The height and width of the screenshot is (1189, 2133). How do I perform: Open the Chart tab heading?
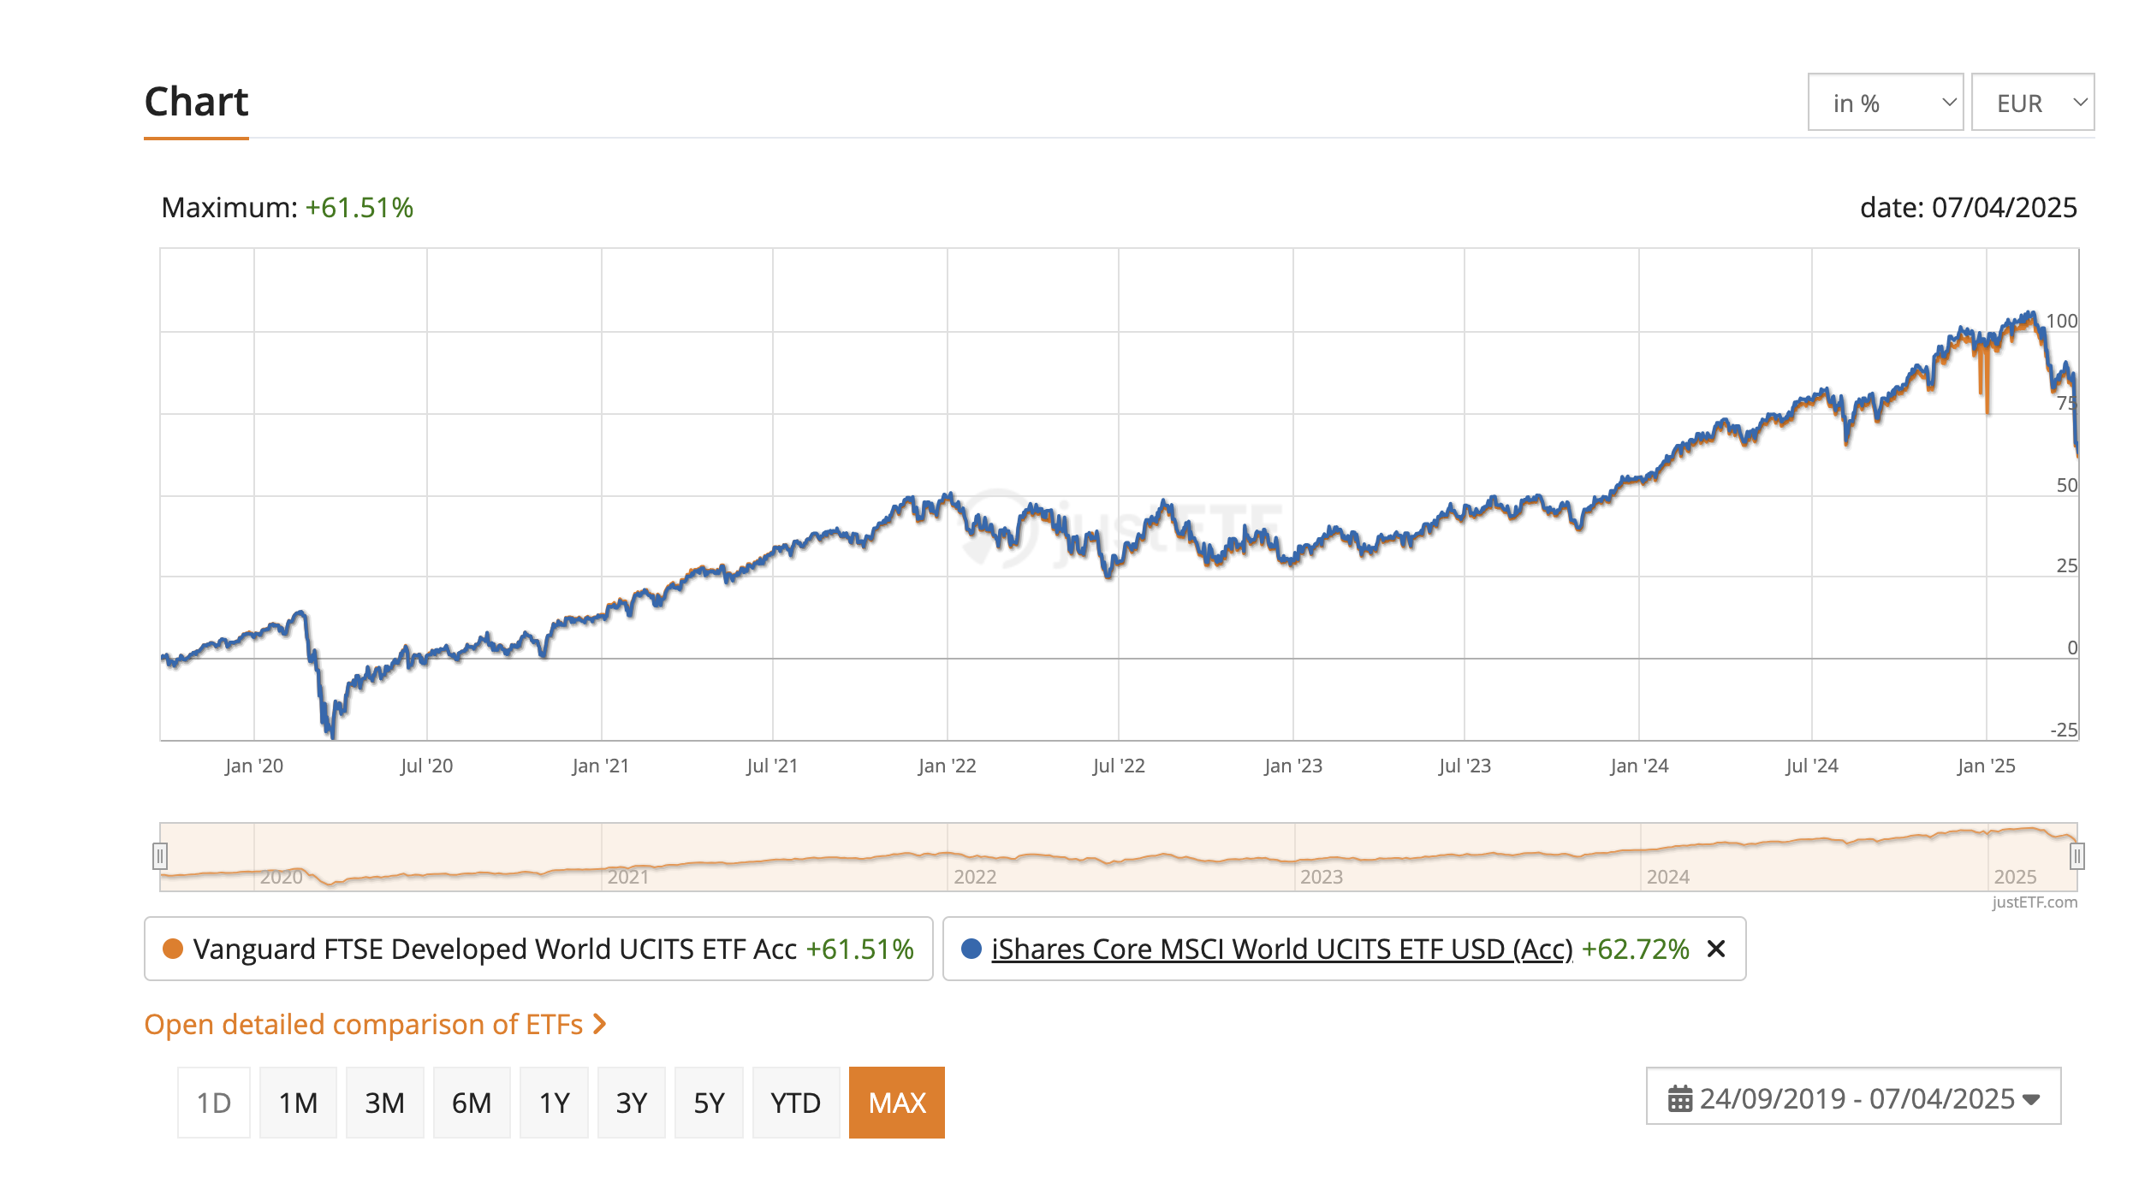196,102
